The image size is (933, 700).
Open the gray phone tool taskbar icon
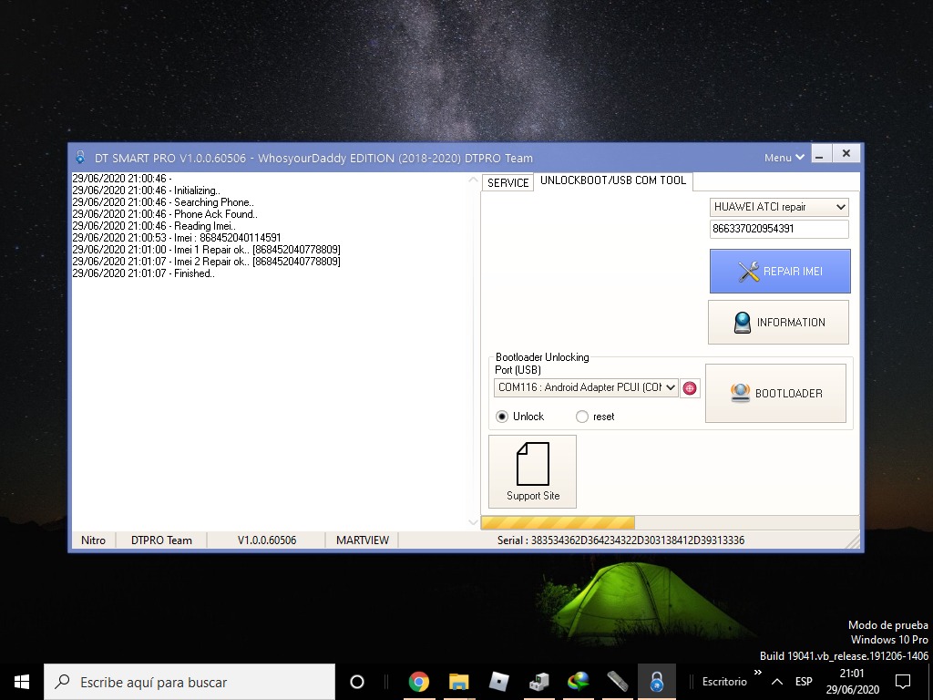tap(618, 682)
